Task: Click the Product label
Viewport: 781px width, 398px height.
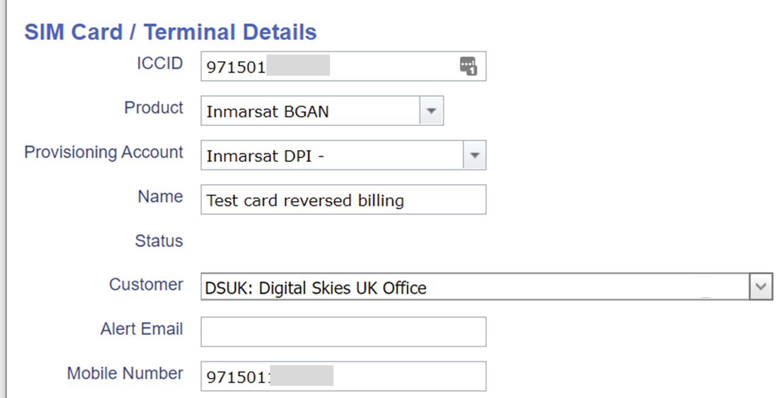Action: (154, 108)
